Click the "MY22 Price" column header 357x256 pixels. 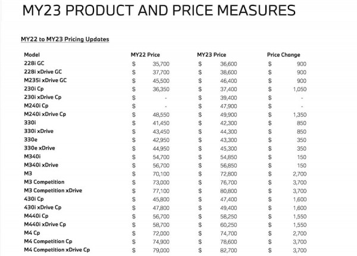point(145,55)
